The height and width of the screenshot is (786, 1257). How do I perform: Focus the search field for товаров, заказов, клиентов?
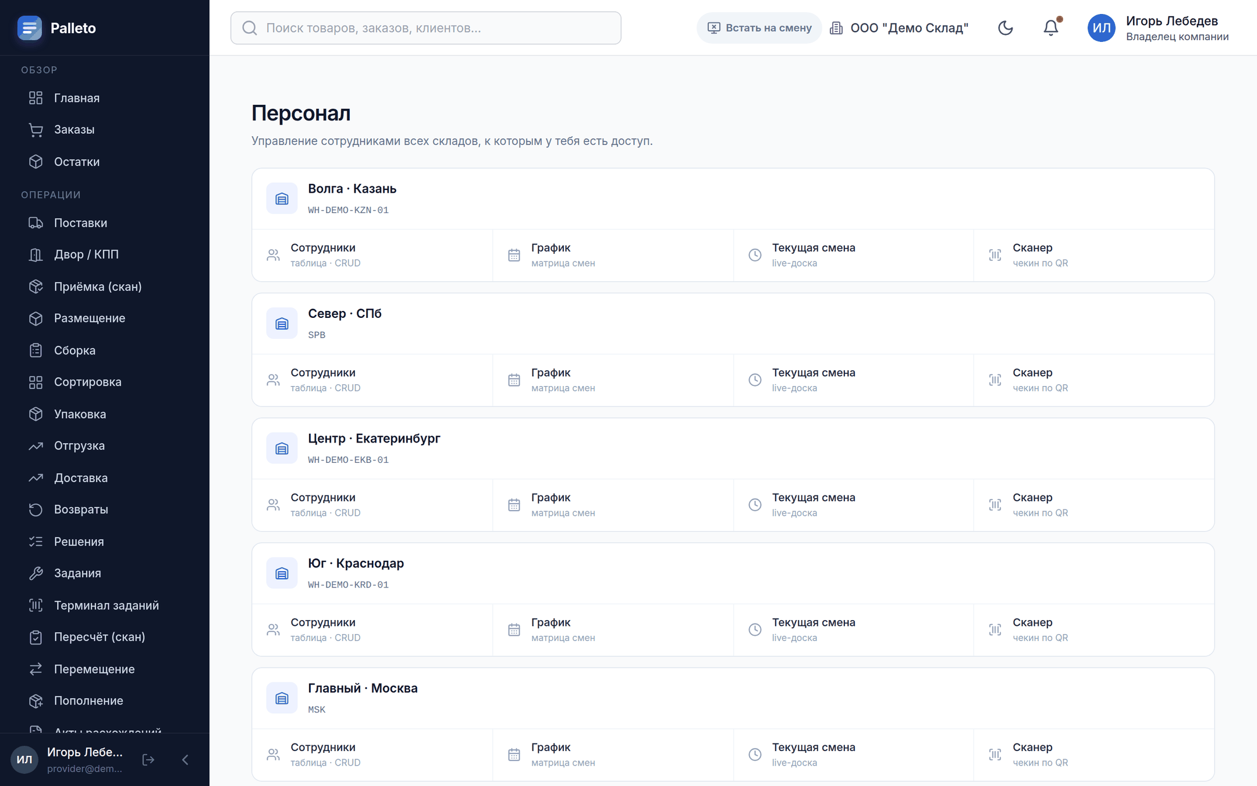[x=426, y=28]
